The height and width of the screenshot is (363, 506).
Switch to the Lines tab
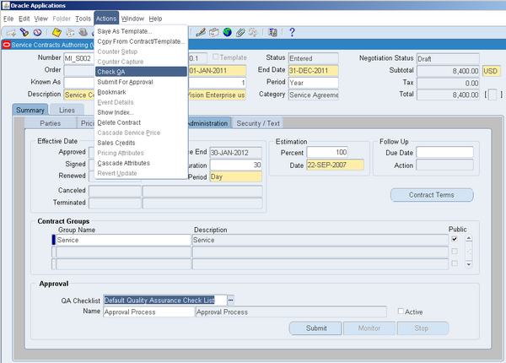67,110
